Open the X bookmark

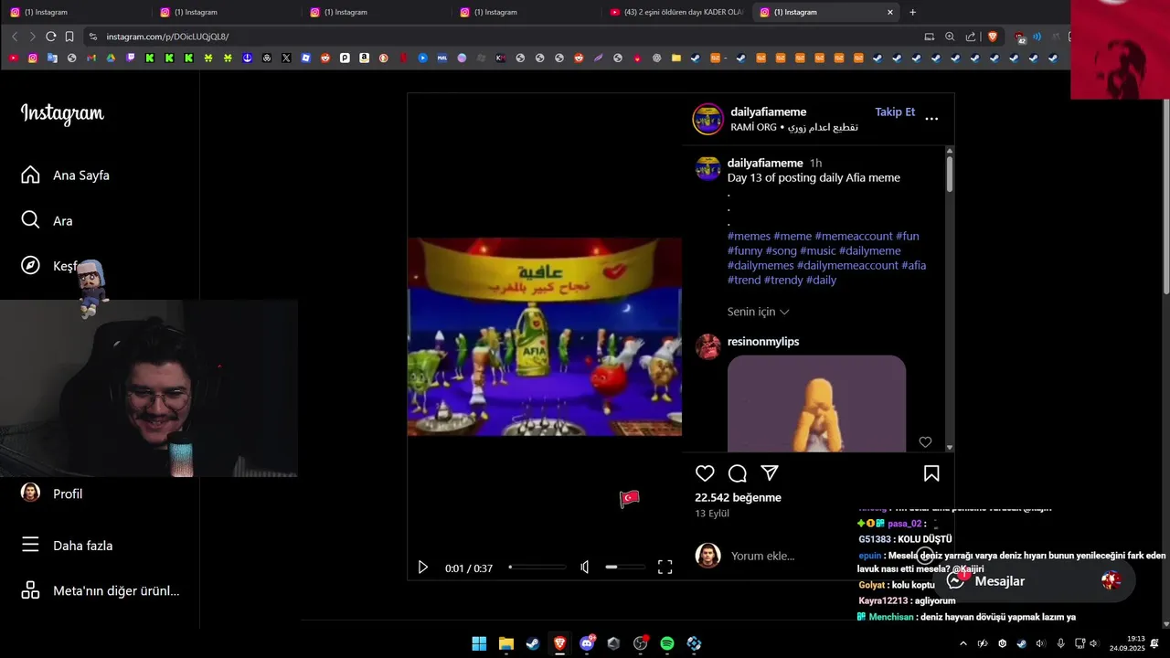click(x=286, y=58)
